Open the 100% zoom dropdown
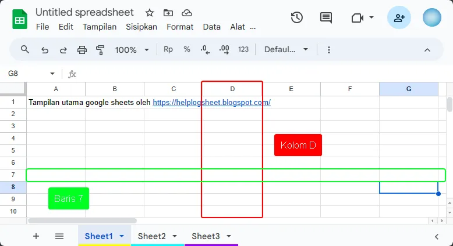The image size is (453, 246). tap(132, 50)
